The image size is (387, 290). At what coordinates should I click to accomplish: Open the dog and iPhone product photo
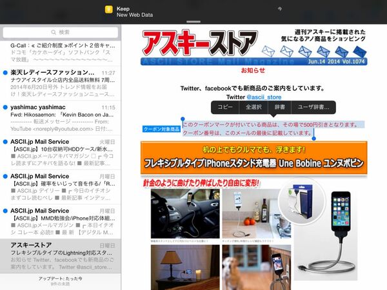pyautogui.click(x=257, y=267)
